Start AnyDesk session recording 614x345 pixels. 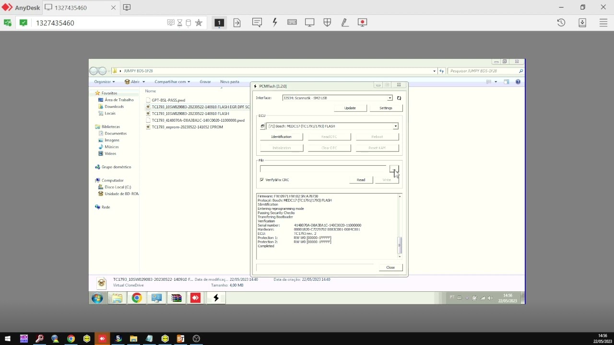click(x=362, y=23)
